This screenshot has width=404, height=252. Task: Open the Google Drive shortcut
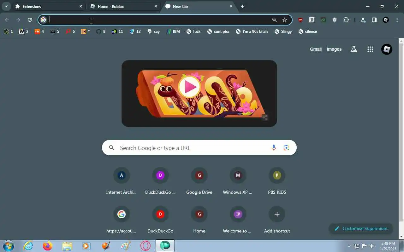coord(199,181)
